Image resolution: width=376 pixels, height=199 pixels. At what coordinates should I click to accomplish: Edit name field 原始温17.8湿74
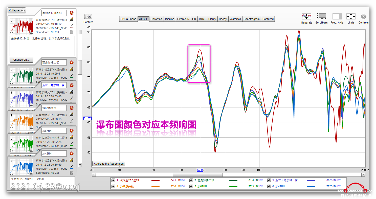tap(54, 13)
